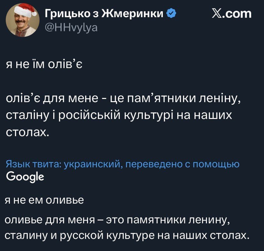Open the Грицько з Жмеринки profile name

105,13
